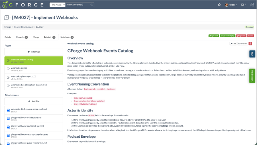
Task: Open the selected webhook-events catalog page
Action: click(34, 61)
